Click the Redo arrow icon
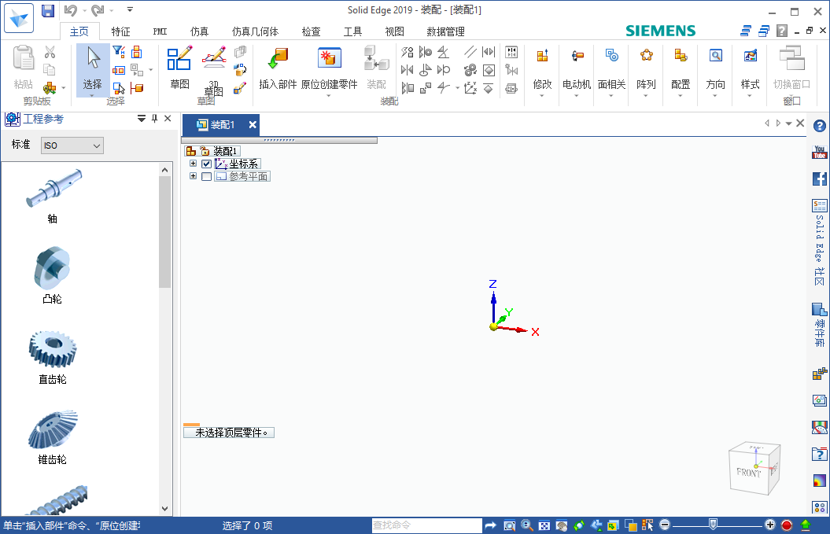 click(98, 10)
